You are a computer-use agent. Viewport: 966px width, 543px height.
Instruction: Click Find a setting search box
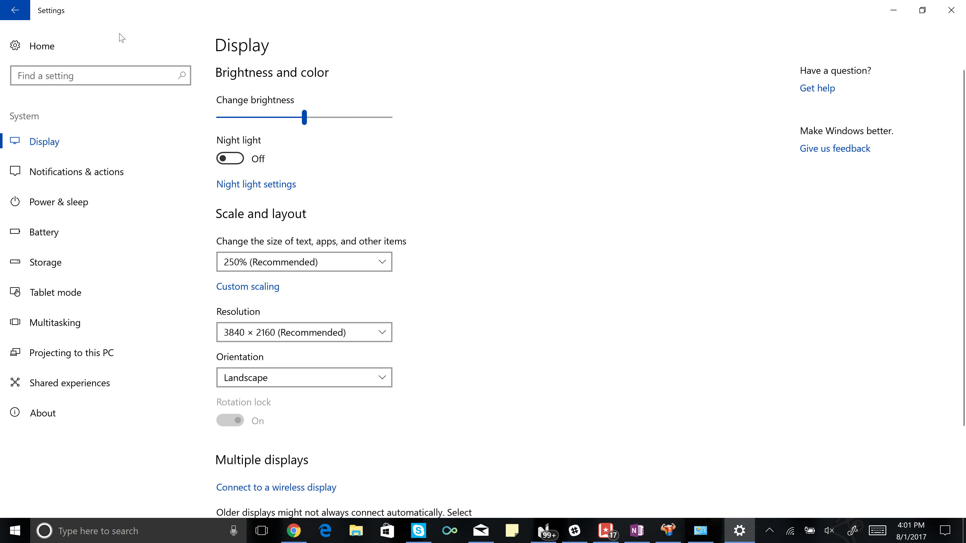pos(100,75)
